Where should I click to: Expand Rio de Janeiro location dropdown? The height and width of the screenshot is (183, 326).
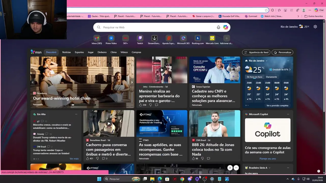(267, 61)
